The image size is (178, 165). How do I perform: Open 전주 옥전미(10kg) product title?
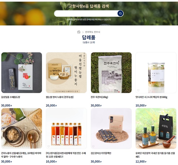click(x=99, y=97)
